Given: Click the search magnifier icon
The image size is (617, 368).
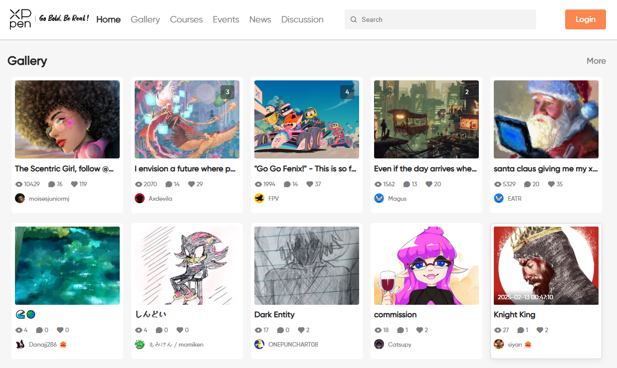Looking at the screenshot, I should click(x=354, y=19).
